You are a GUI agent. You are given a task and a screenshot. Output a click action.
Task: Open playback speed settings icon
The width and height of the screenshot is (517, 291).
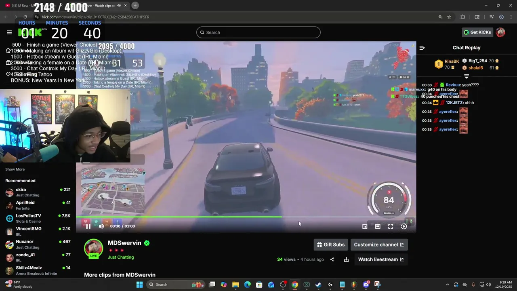coord(404,226)
